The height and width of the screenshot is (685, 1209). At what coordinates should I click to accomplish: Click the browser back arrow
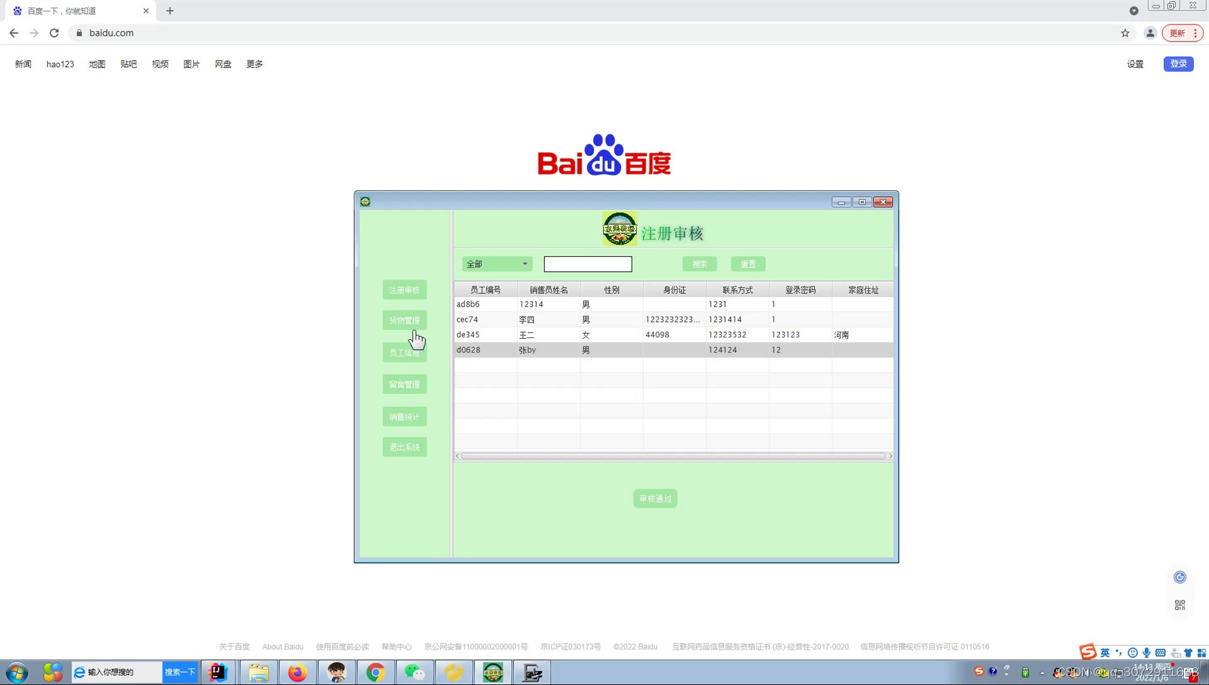click(14, 33)
